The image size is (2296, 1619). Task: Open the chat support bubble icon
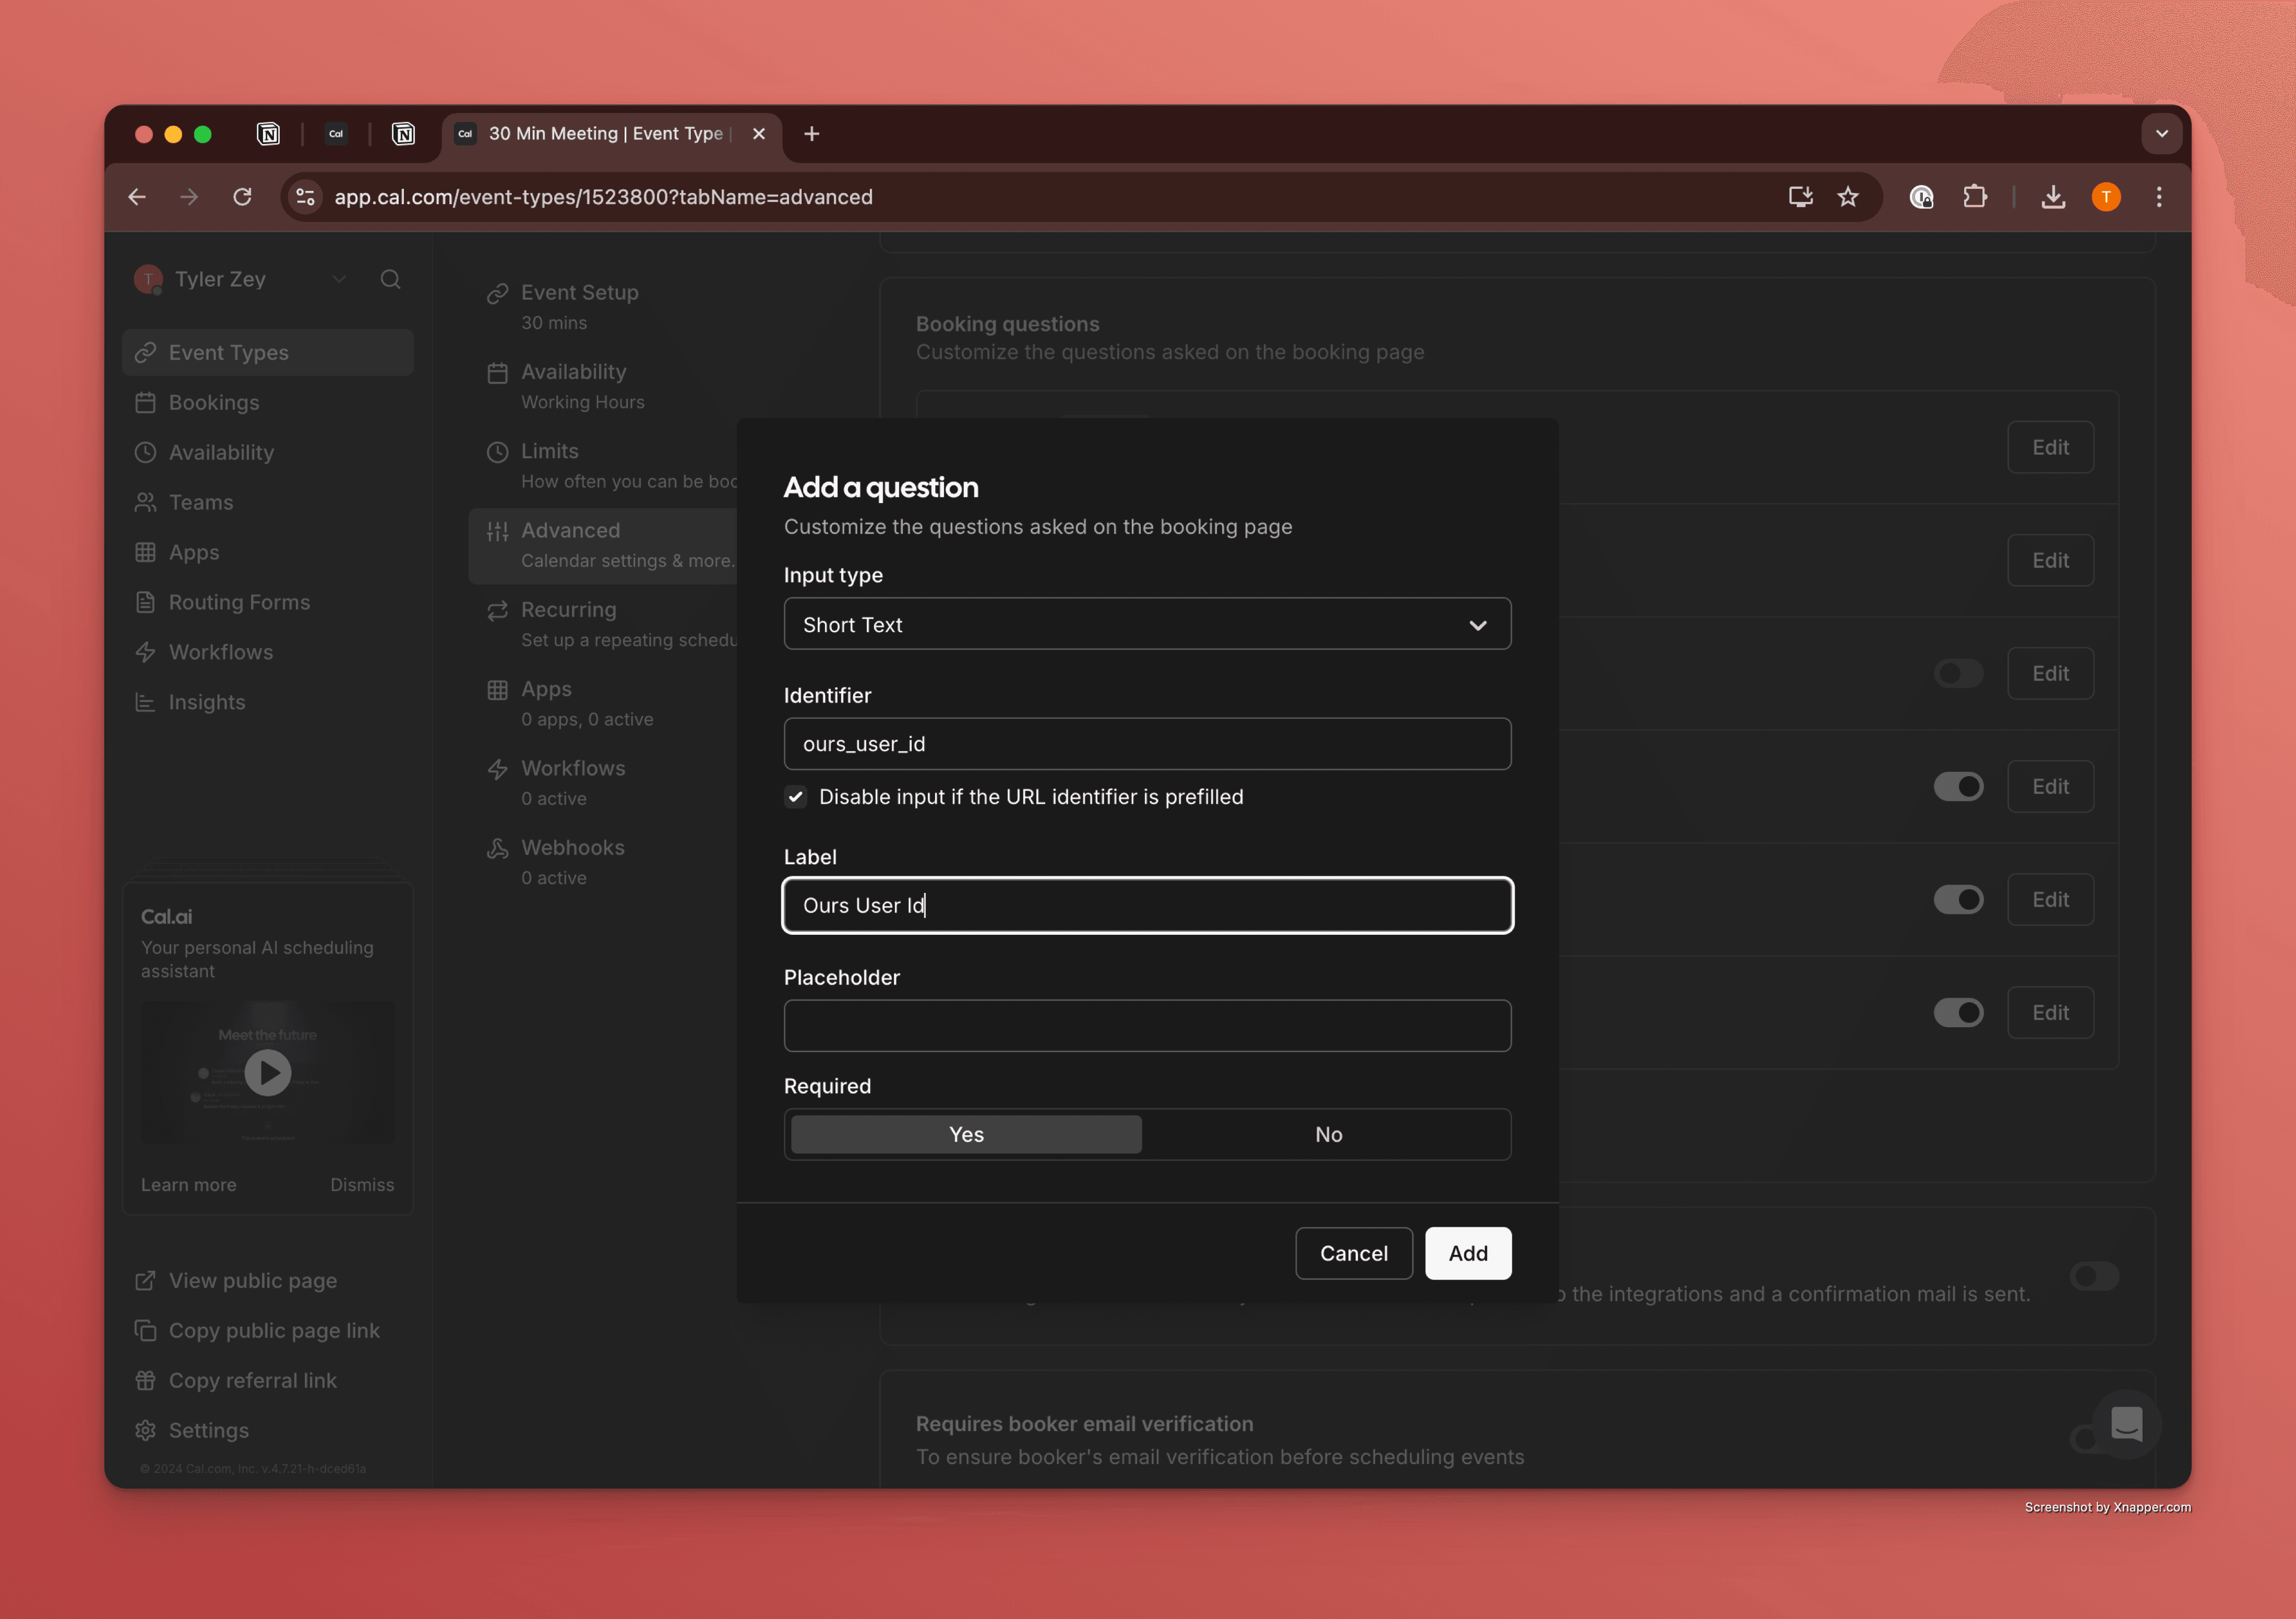point(2126,1424)
